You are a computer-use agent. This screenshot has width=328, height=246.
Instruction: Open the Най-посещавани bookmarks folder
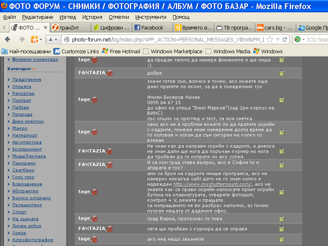point(26,51)
